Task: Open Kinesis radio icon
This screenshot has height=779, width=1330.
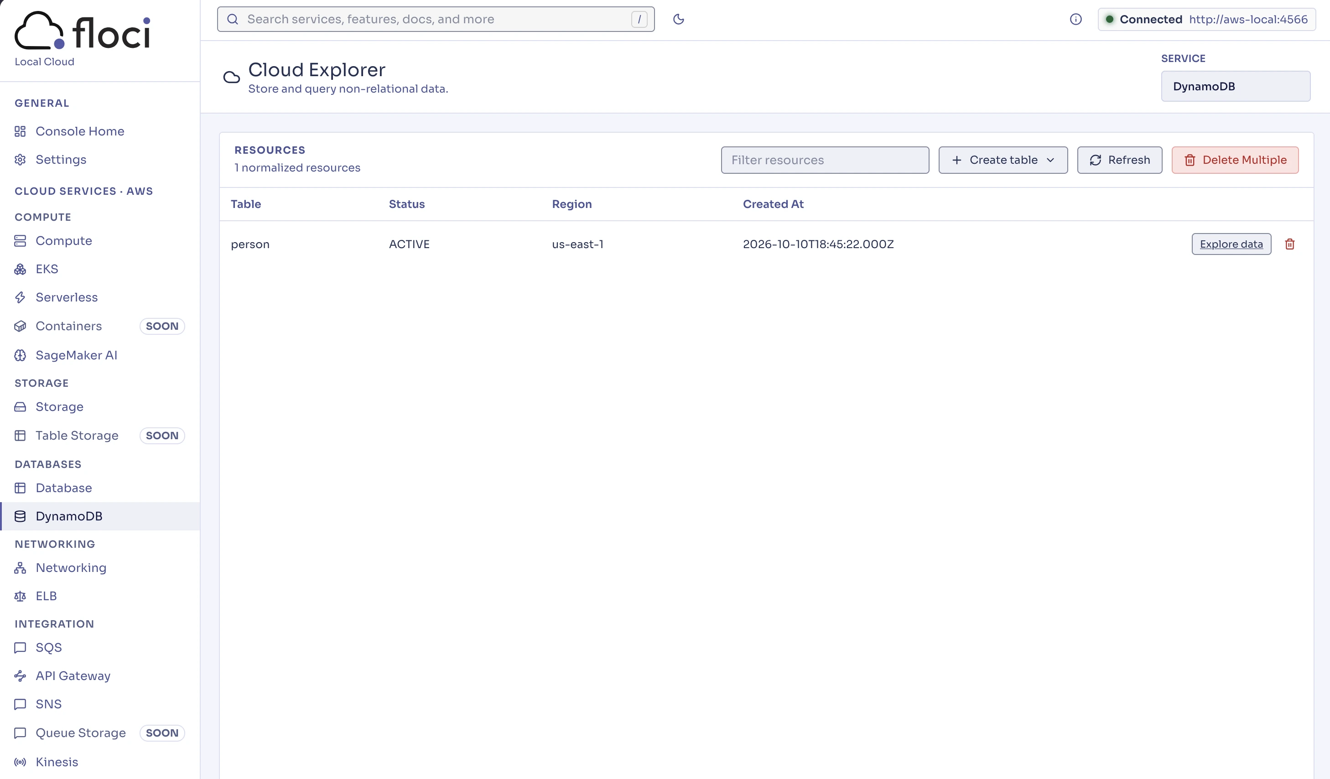Action: (x=20, y=762)
